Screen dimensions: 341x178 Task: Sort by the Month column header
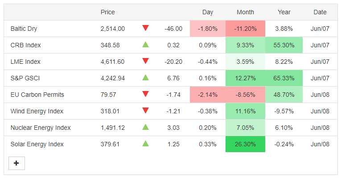tap(245, 12)
